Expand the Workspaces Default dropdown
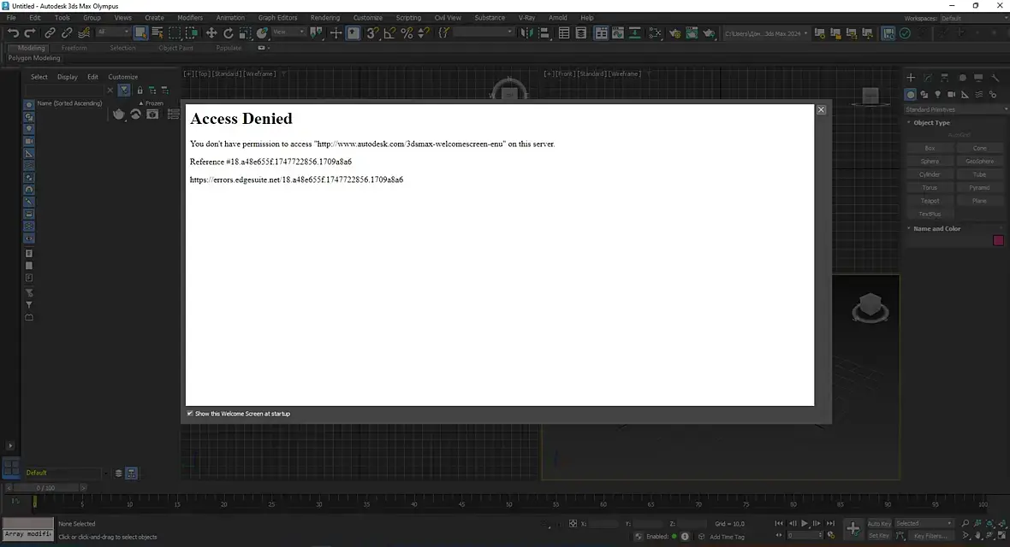 pos(972,18)
